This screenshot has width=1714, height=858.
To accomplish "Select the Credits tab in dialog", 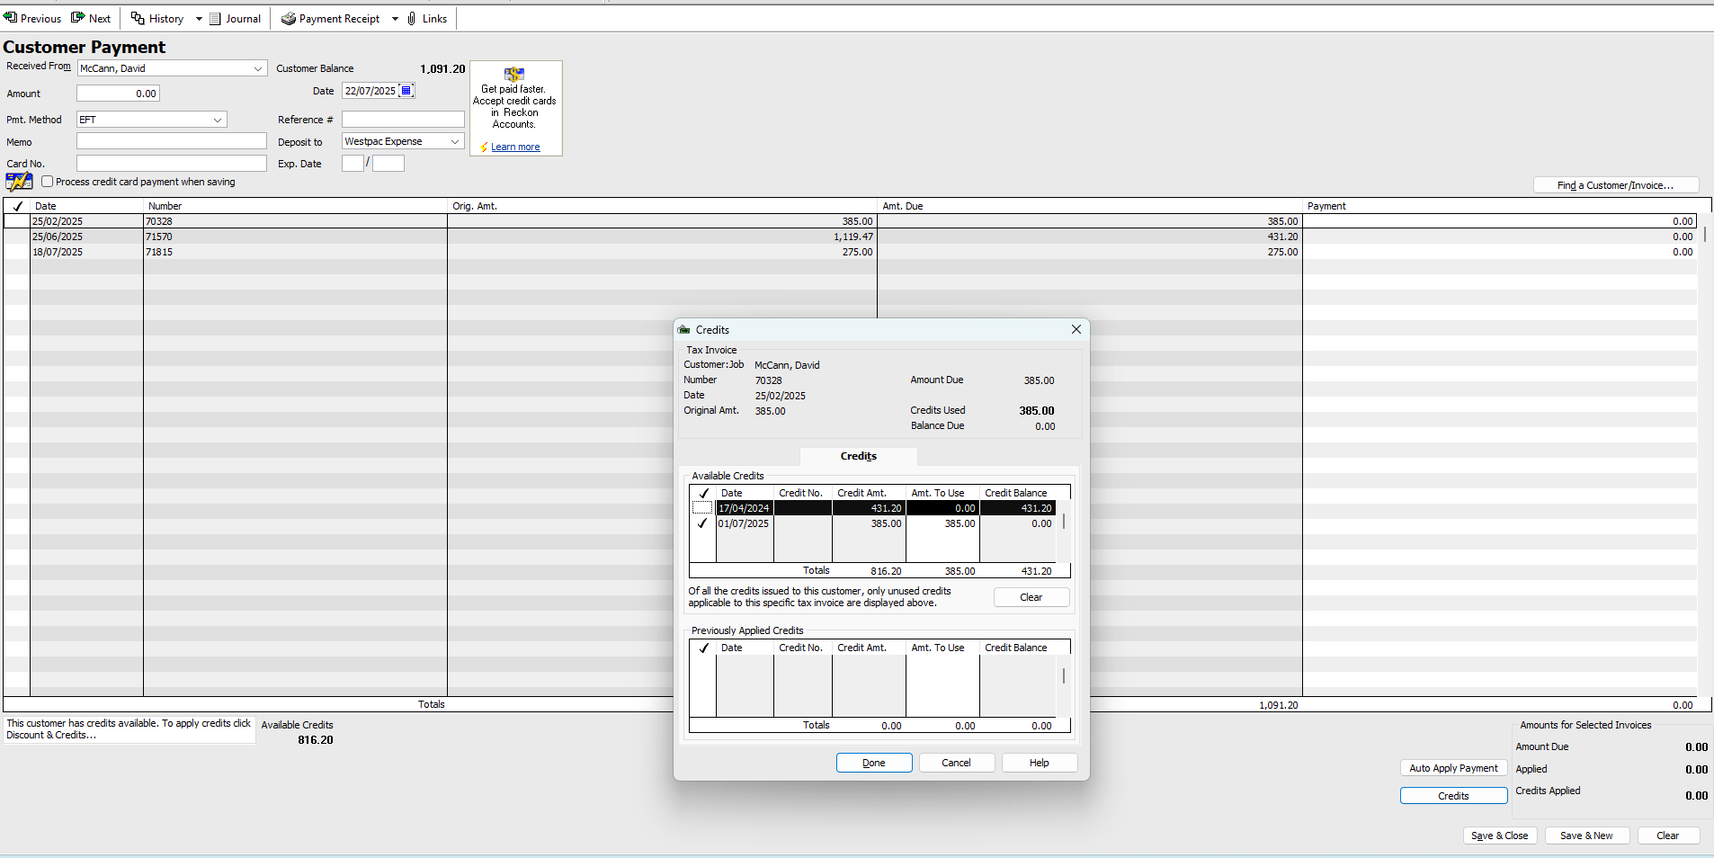I will [x=859, y=456].
